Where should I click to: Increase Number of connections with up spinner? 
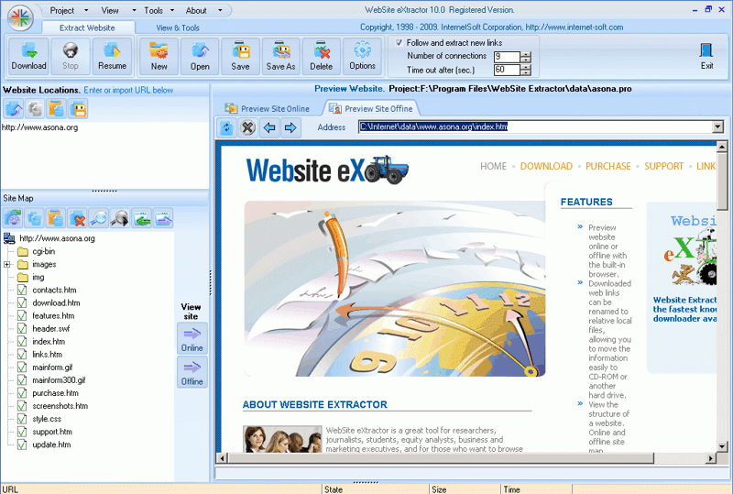(526, 54)
